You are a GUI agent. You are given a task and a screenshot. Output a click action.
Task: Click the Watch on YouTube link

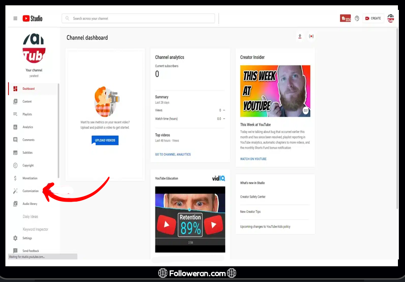(253, 159)
